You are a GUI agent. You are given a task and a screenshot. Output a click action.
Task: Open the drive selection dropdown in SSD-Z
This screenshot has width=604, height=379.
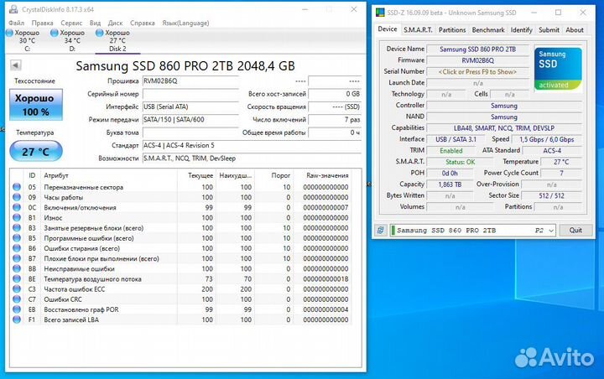(x=551, y=231)
